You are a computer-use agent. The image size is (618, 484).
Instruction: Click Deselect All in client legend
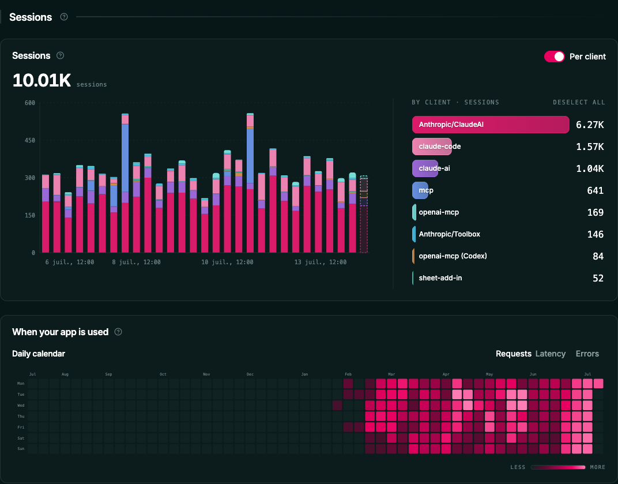[x=579, y=102]
